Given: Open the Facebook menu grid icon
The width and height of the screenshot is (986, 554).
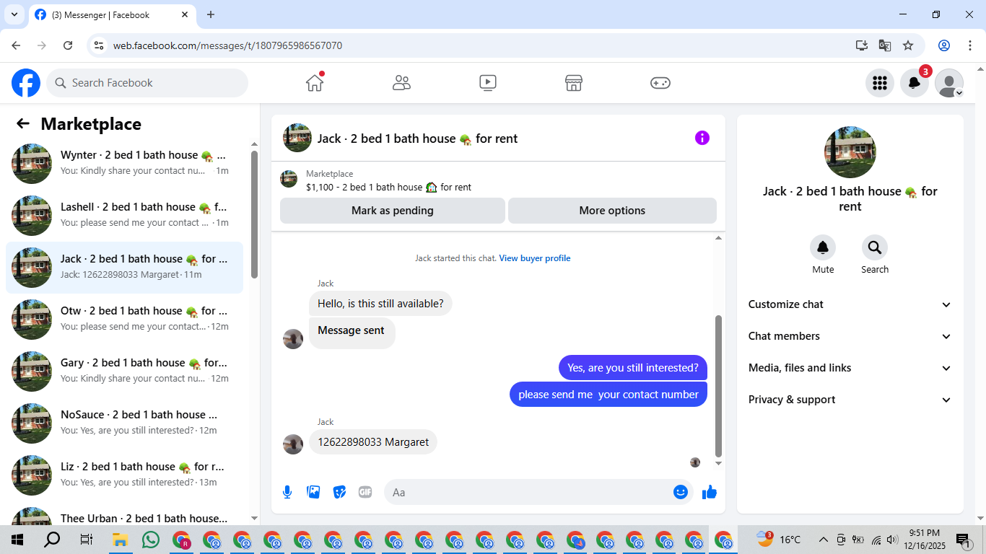Looking at the screenshot, I should pyautogui.click(x=880, y=83).
